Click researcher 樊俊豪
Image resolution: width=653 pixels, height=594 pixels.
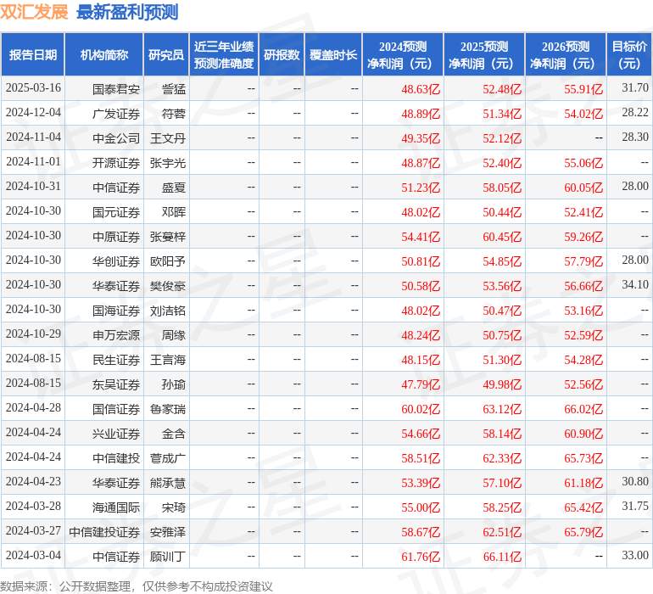point(168,286)
